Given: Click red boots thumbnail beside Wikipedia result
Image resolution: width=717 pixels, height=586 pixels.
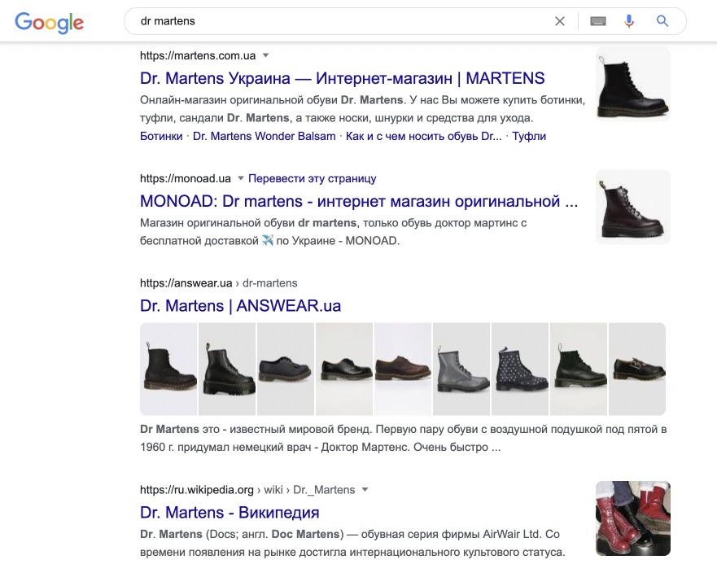Looking at the screenshot, I should tap(633, 518).
